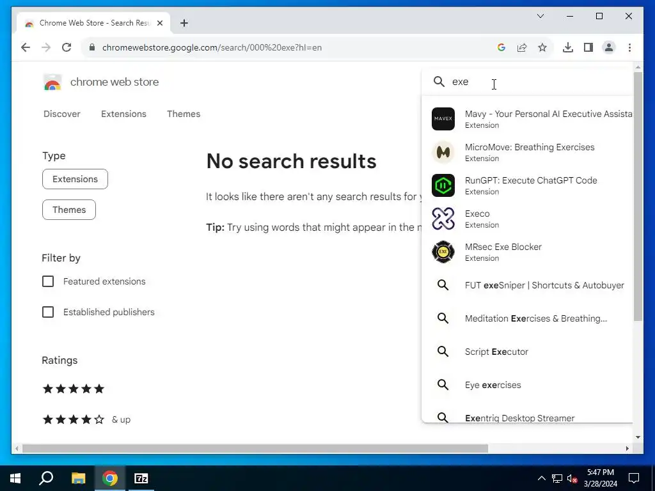
Task: Click magnifier next to Script Executor
Action: click(x=443, y=352)
